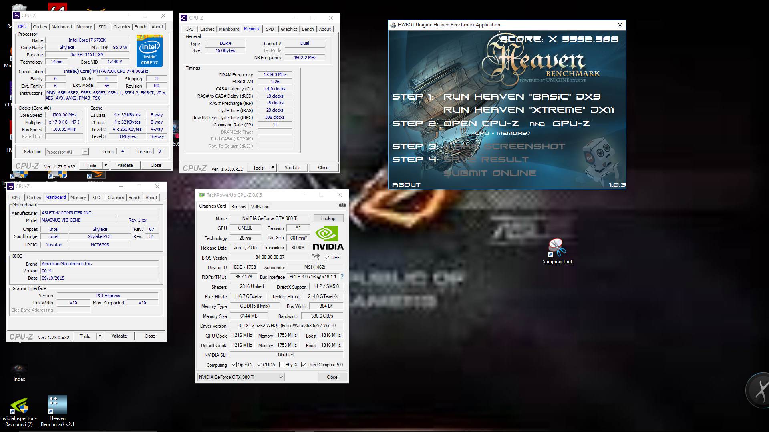Image resolution: width=769 pixels, height=432 pixels.
Task: Click the Lookup button in GPU-Z
Action: pyautogui.click(x=328, y=218)
